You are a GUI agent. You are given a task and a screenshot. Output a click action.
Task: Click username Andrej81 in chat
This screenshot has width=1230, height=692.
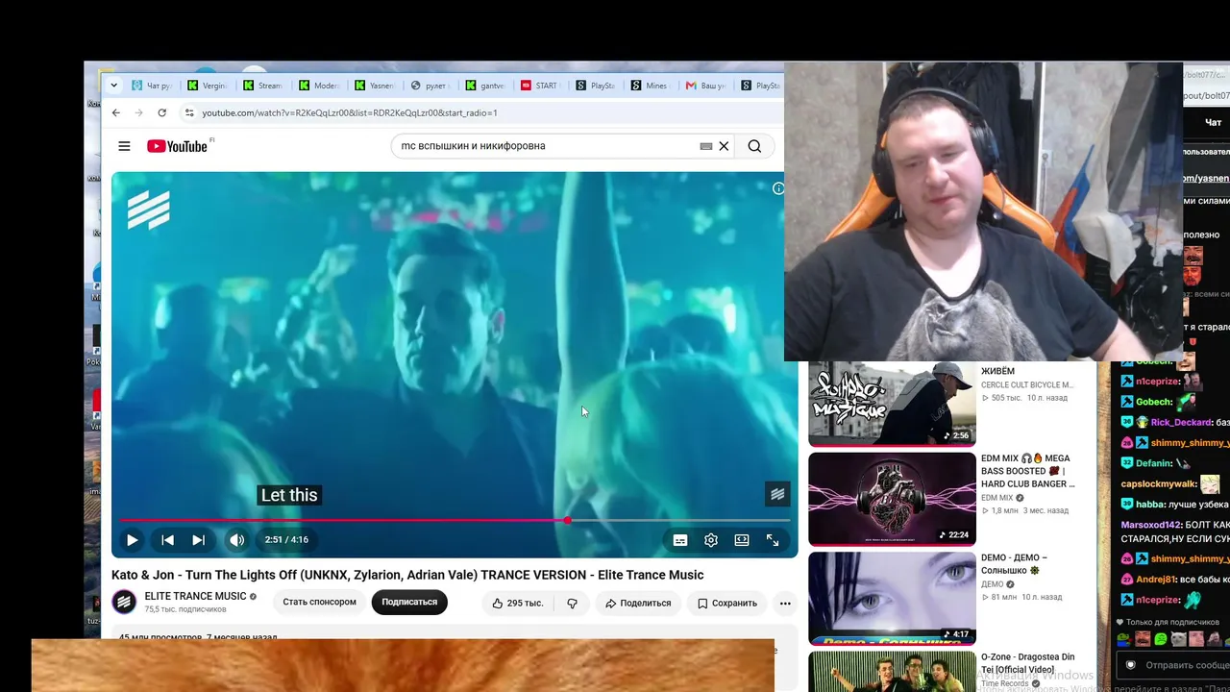click(x=1158, y=580)
